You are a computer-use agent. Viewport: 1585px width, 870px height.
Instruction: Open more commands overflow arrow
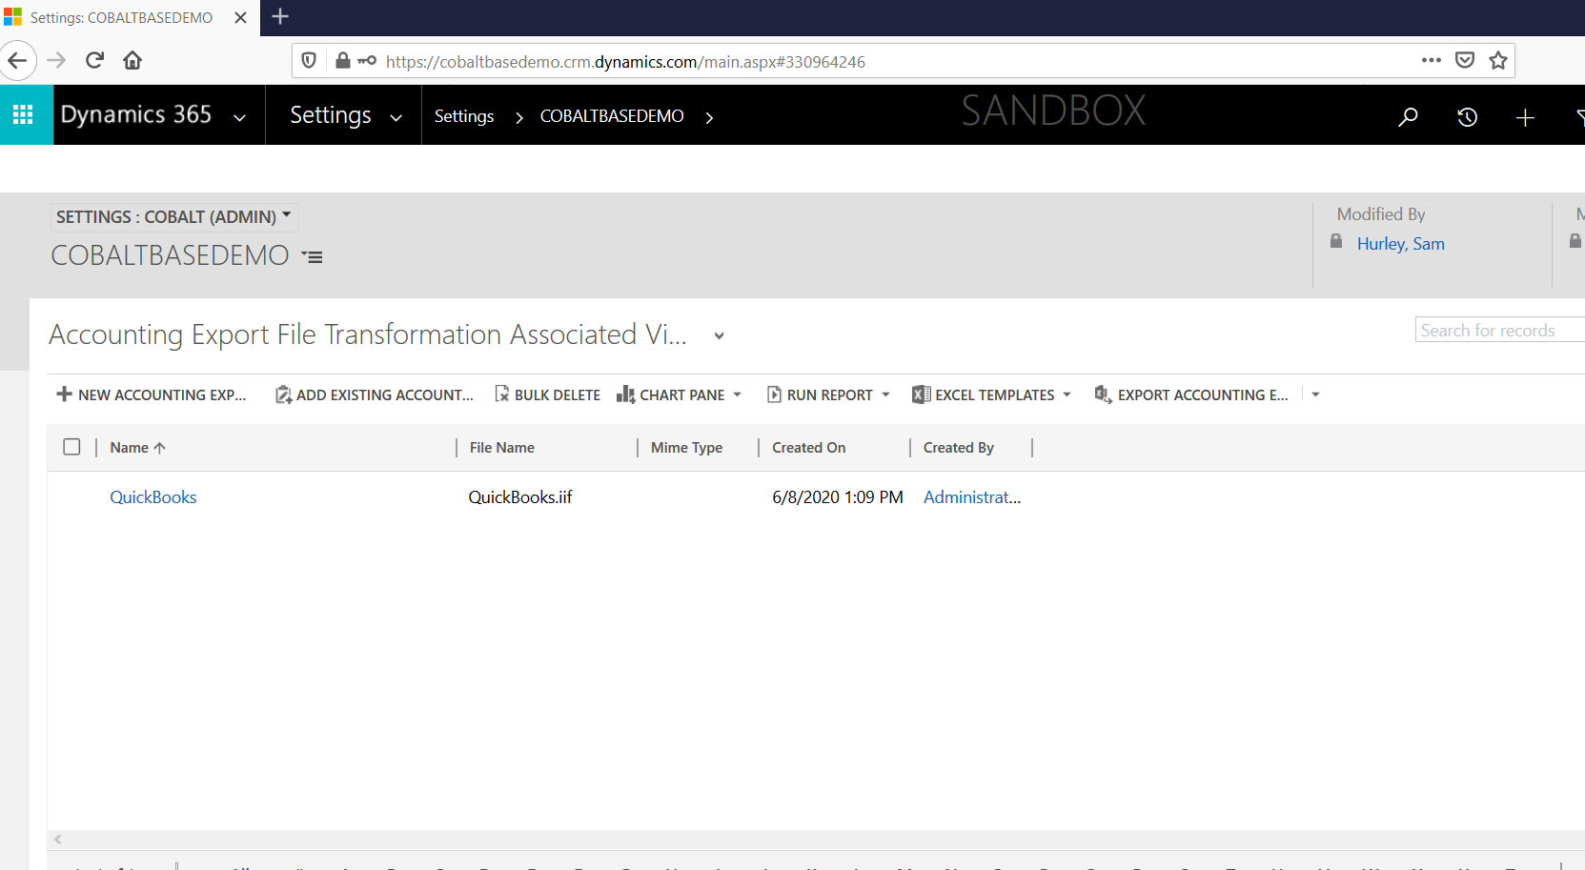1315,395
